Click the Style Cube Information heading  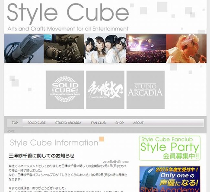54,143
